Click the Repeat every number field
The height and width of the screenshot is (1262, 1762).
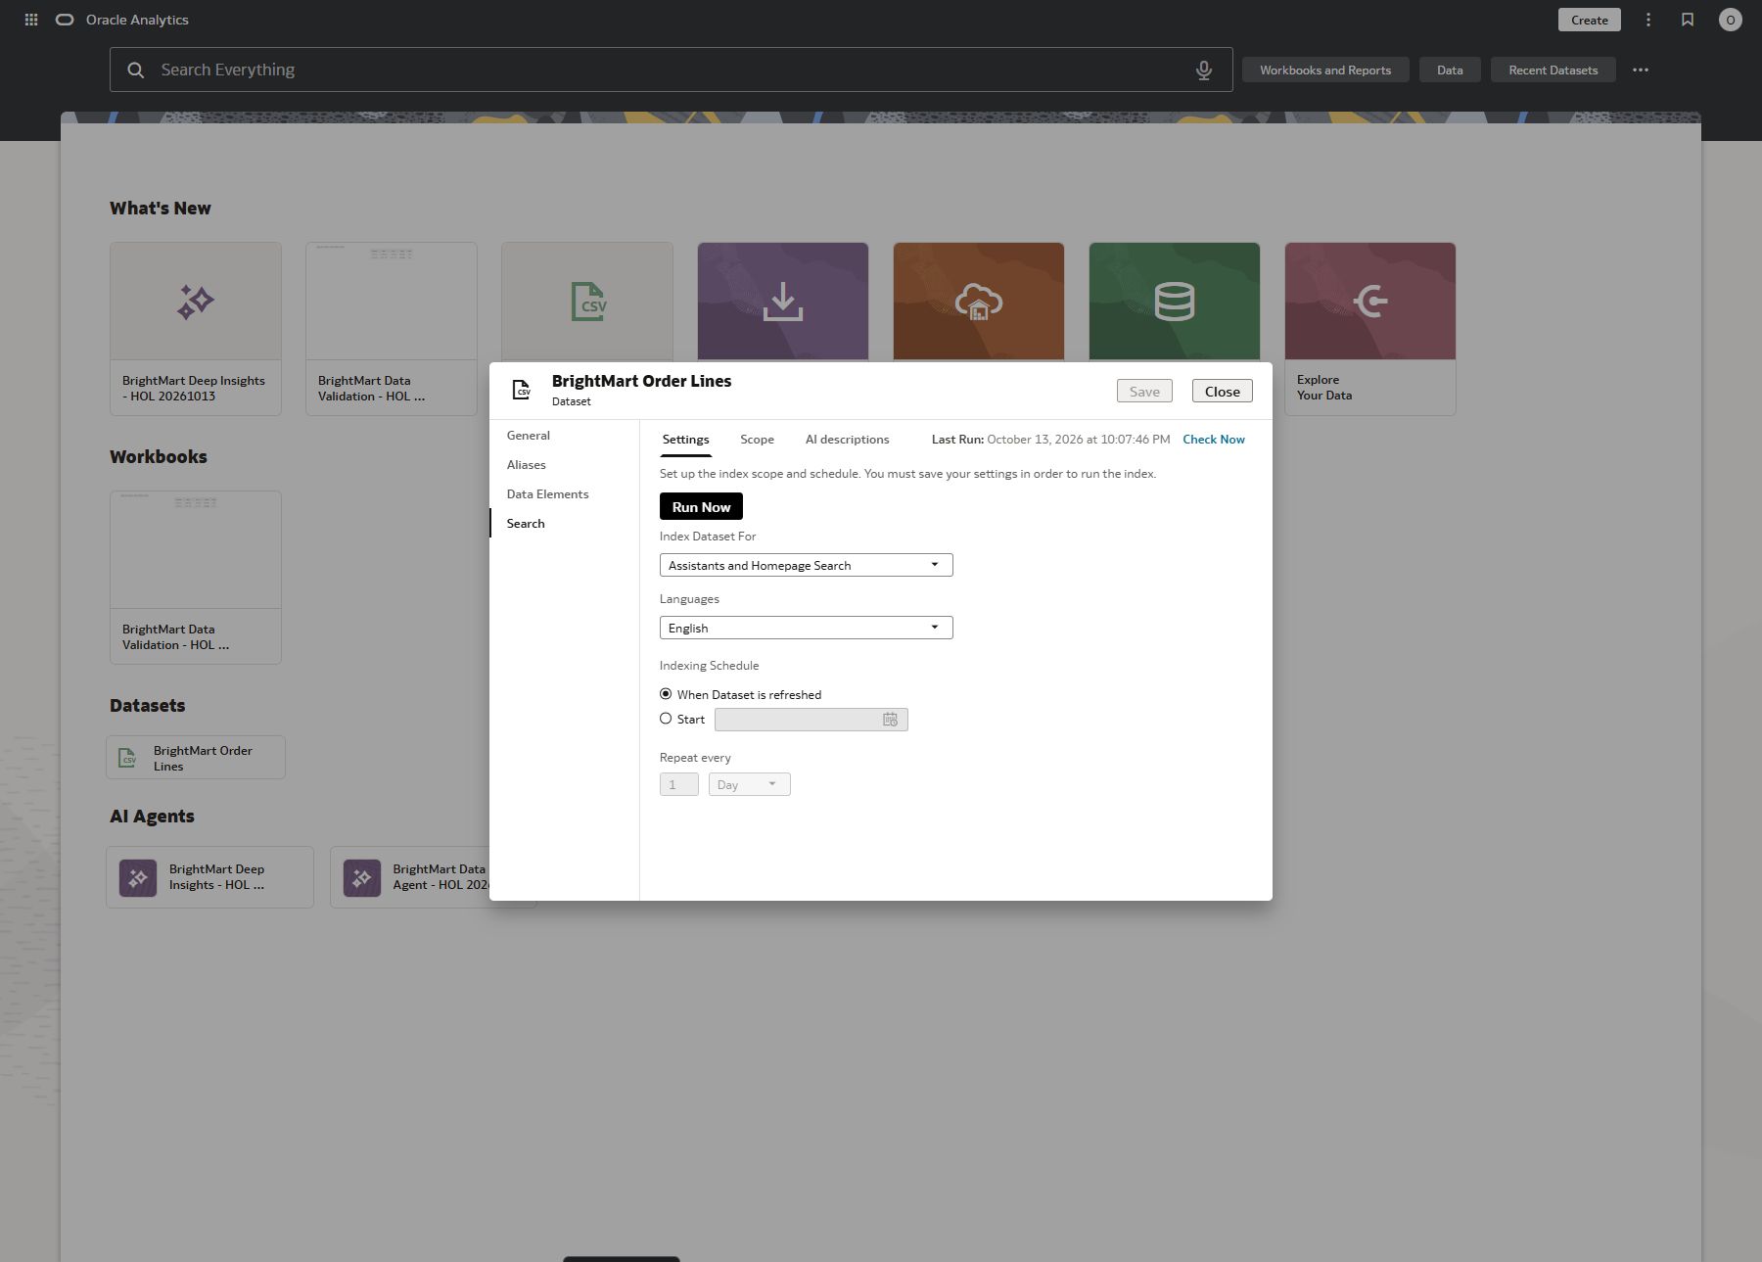678,784
